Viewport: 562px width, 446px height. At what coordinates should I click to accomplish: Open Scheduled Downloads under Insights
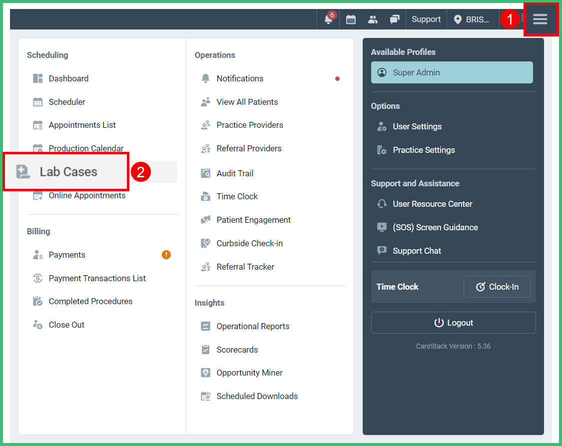coord(257,396)
